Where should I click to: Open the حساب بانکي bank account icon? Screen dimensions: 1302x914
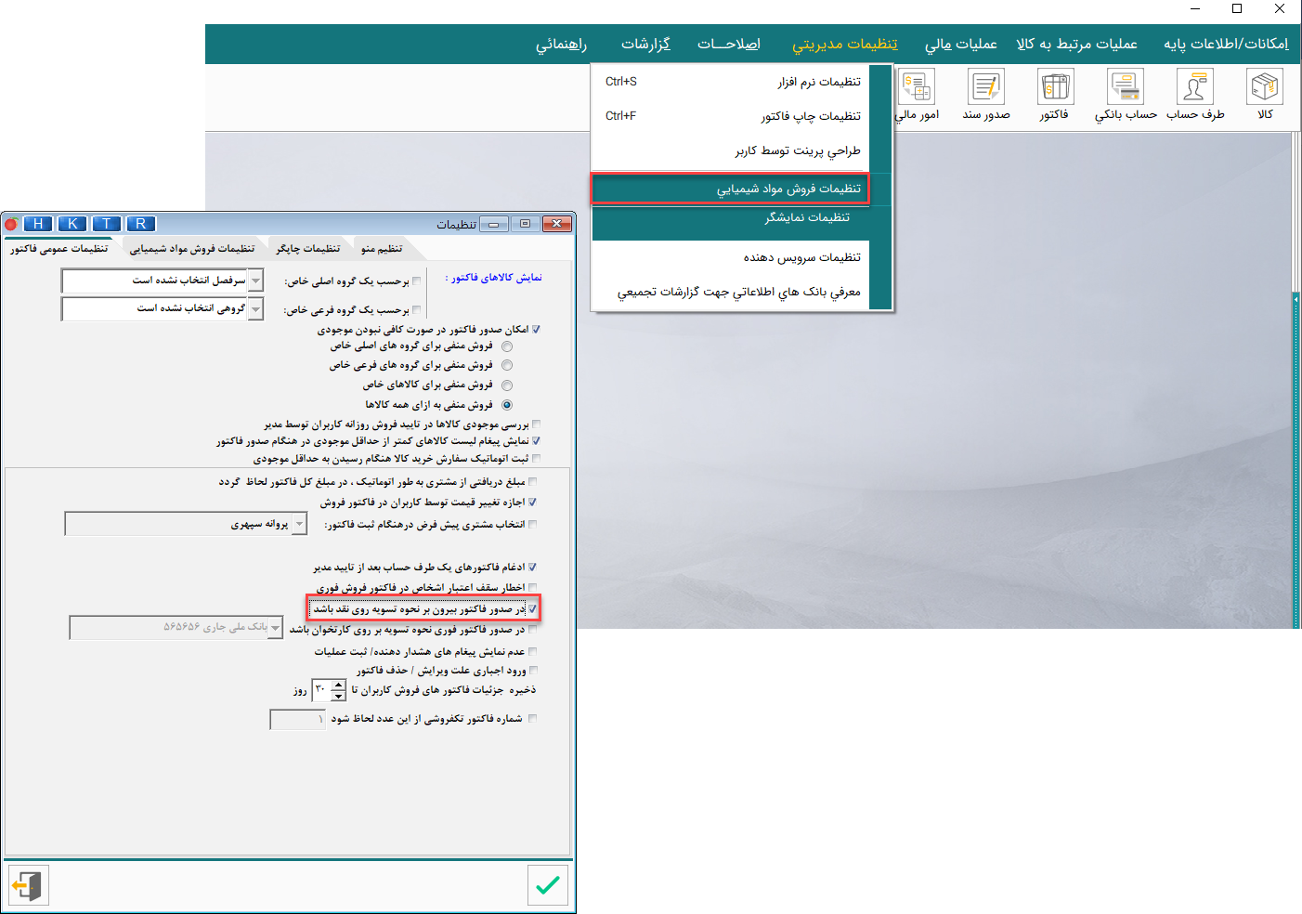coord(1126,94)
